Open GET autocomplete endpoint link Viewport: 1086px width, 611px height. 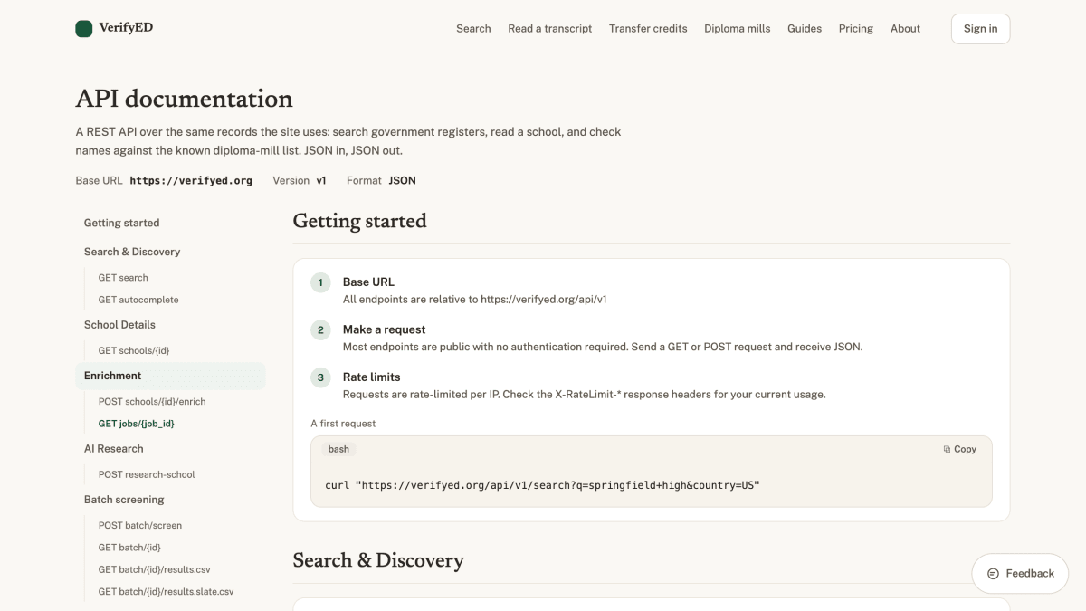(138, 300)
